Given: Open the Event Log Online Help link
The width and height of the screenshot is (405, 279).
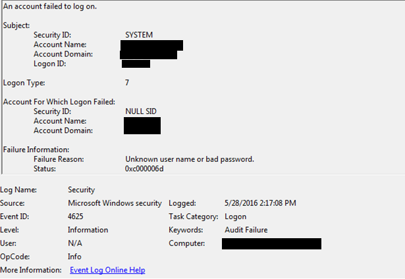Looking at the screenshot, I should (107, 270).
